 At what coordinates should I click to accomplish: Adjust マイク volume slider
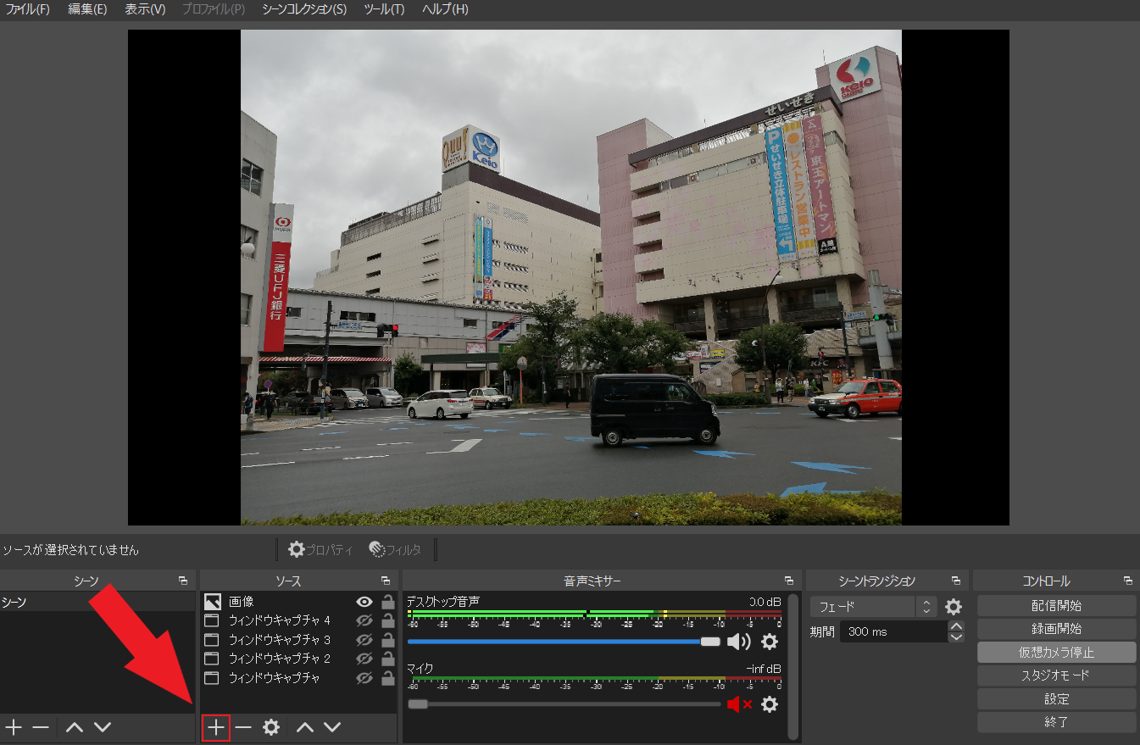click(x=564, y=703)
